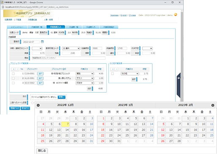Add a row in the other-work table

point(113,69)
